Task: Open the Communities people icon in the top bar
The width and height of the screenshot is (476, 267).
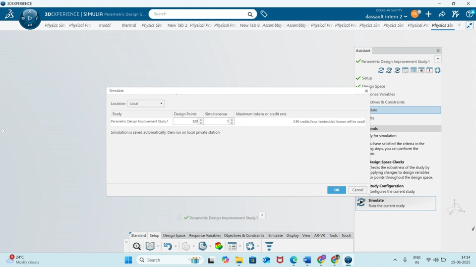Action: [455, 14]
